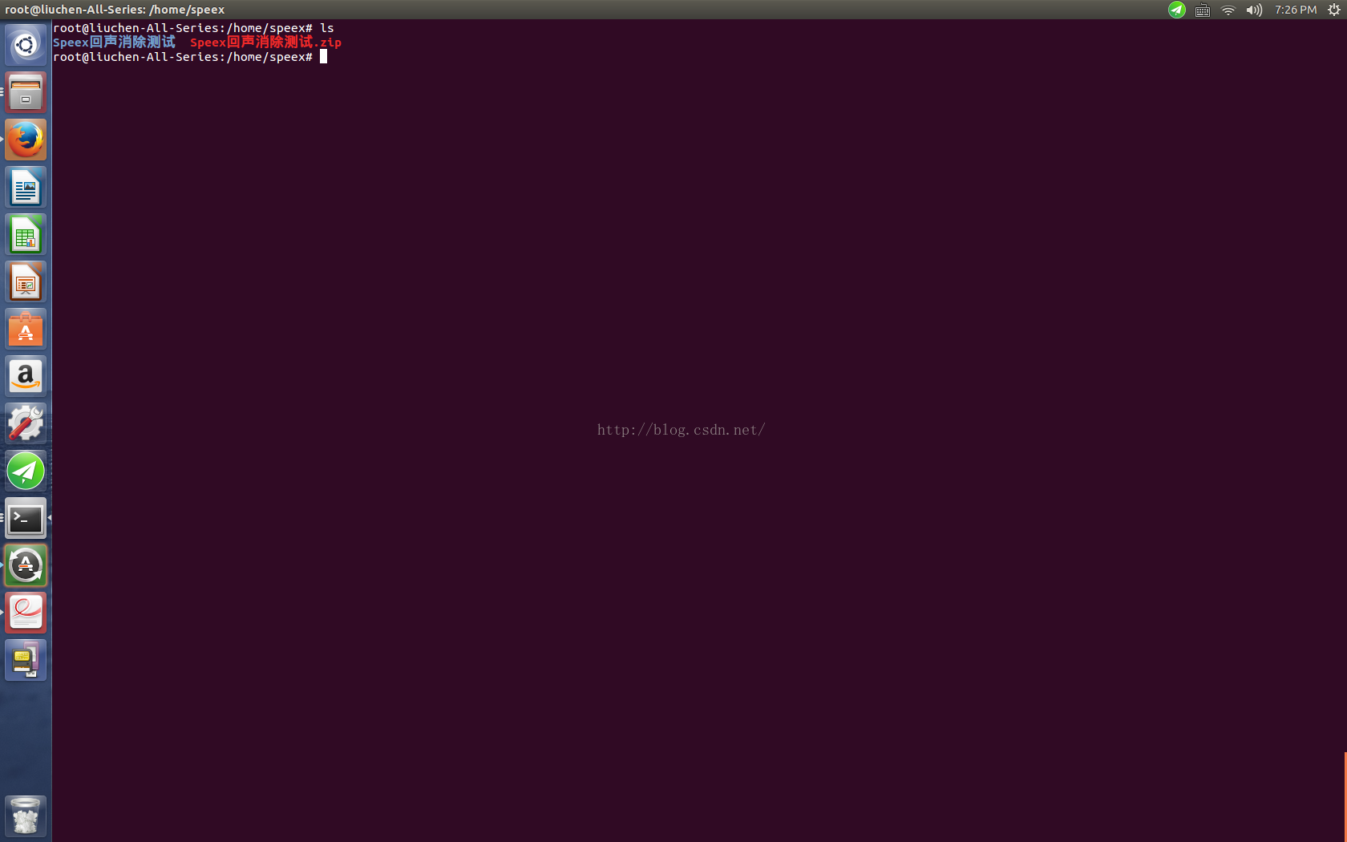Open keyboard input method indicator

point(1202,10)
